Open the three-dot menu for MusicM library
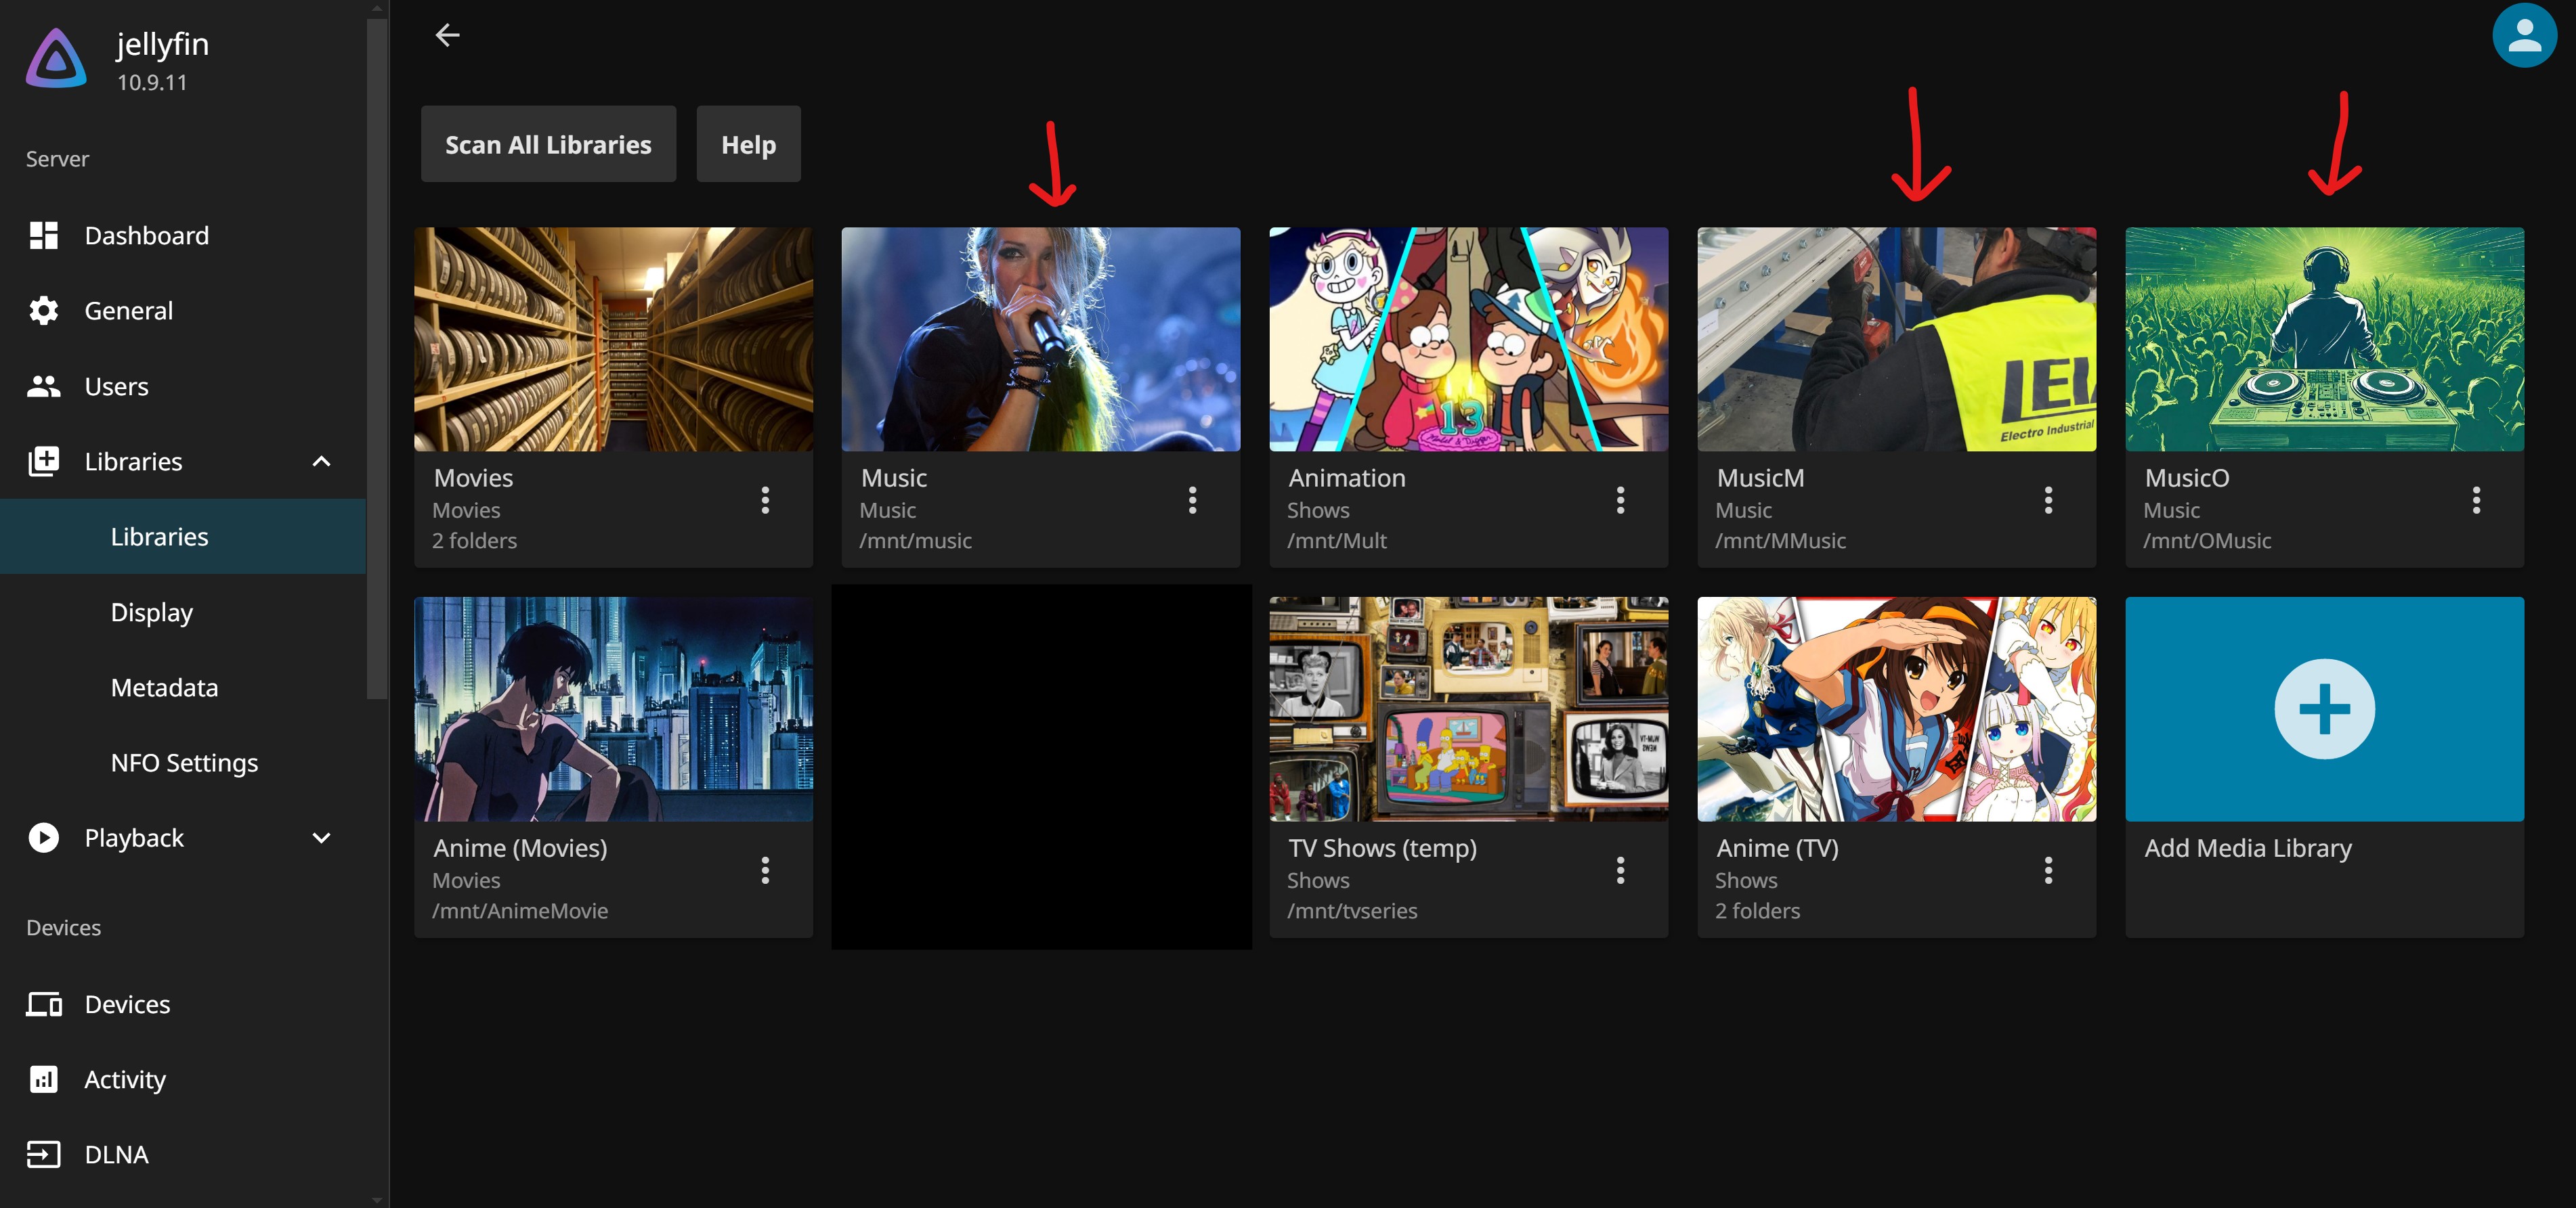The width and height of the screenshot is (2576, 1208). point(2048,499)
